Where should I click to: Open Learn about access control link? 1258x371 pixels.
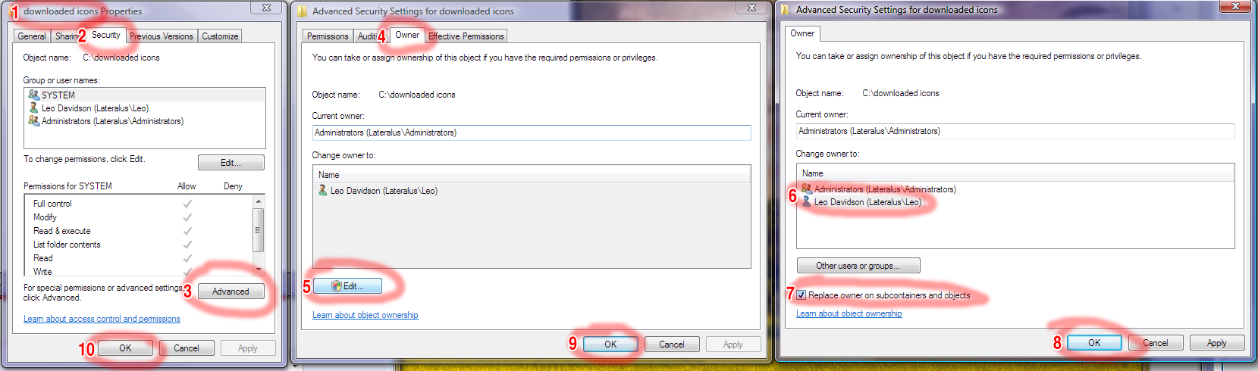tap(102, 319)
